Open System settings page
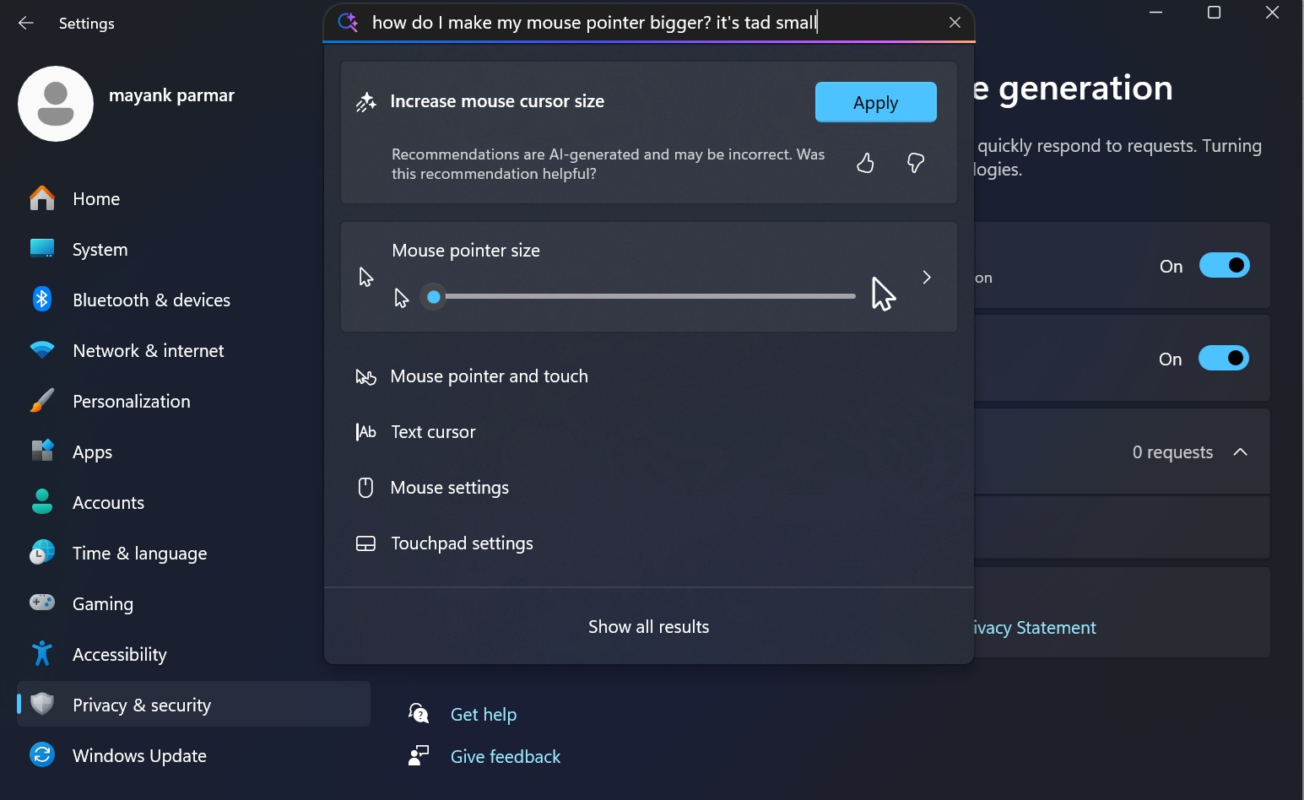Screen dimensions: 1304x800 [193, 249]
